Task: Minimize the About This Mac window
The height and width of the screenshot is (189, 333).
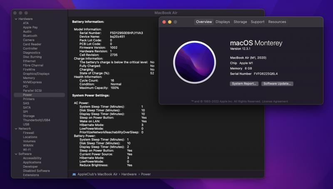Action: [x=170, y=22]
